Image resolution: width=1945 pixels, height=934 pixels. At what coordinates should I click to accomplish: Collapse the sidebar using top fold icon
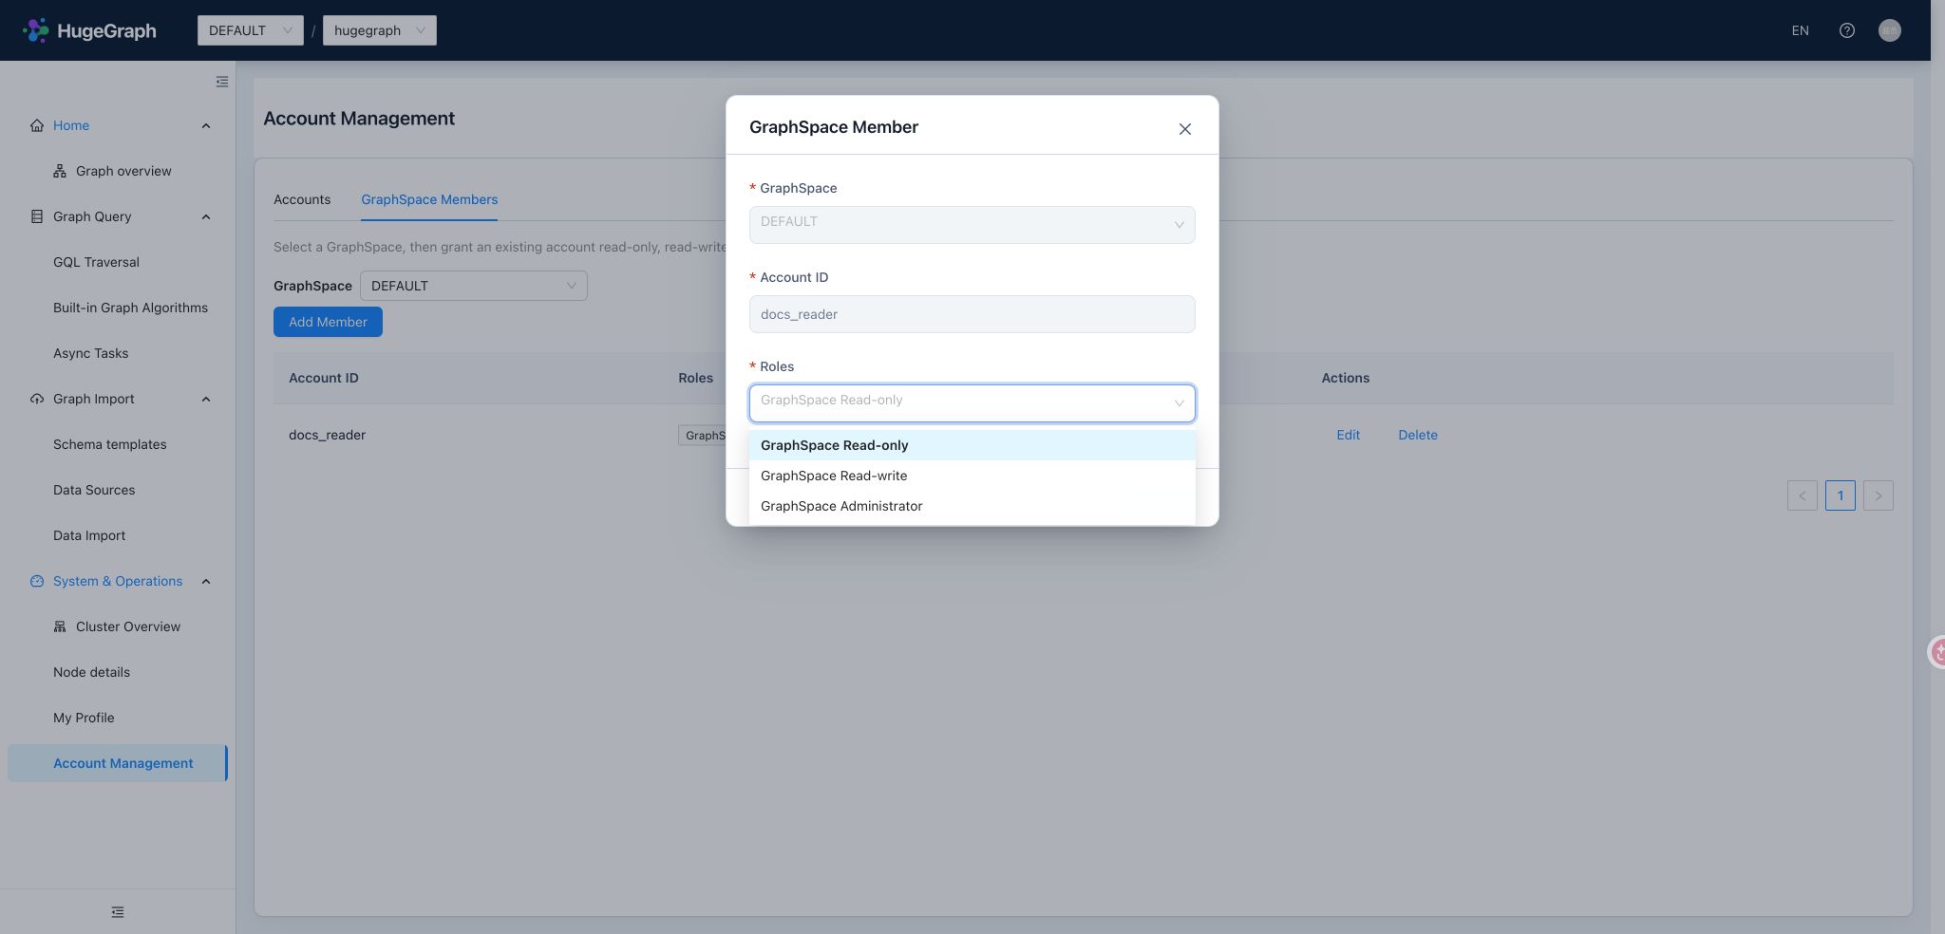coord(222,82)
